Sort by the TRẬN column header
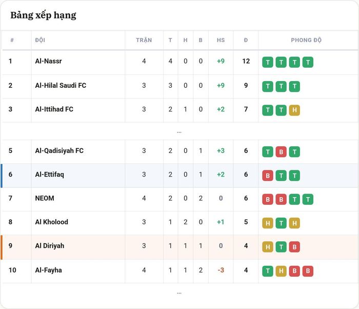Viewport: 359px width, 309px height. pos(144,40)
